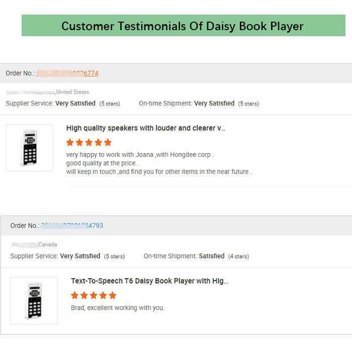Viewport: 352px width, 352px height.
Task: Click the United States buyer location text
Action: coord(72,92)
